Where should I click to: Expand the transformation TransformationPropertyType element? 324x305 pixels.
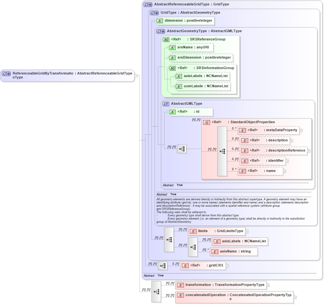(x=268, y=285)
